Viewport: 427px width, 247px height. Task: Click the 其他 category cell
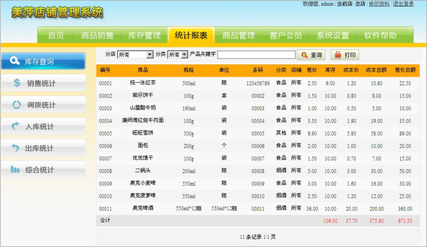coord(281,133)
